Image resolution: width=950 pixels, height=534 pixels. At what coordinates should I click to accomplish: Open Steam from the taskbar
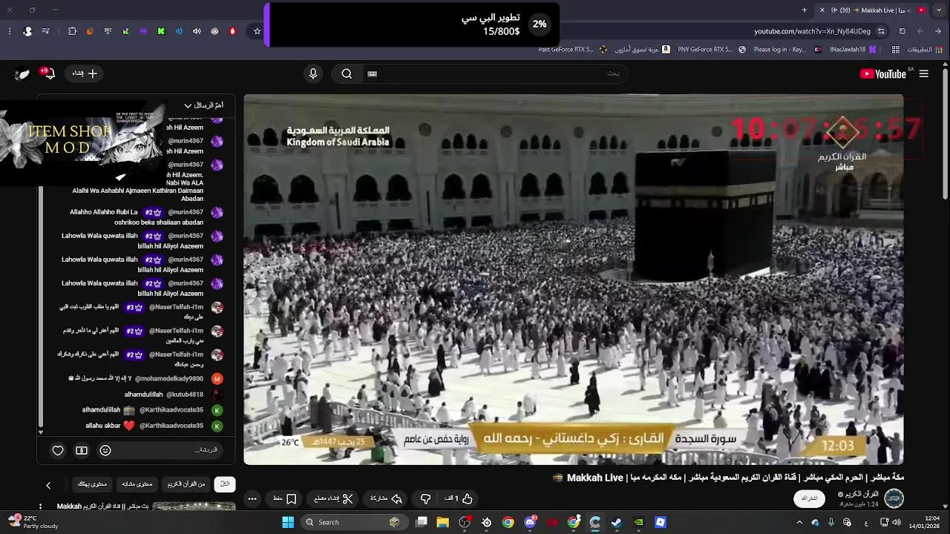(x=617, y=522)
